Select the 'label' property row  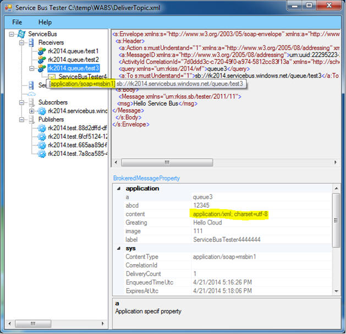[x=222, y=240]
